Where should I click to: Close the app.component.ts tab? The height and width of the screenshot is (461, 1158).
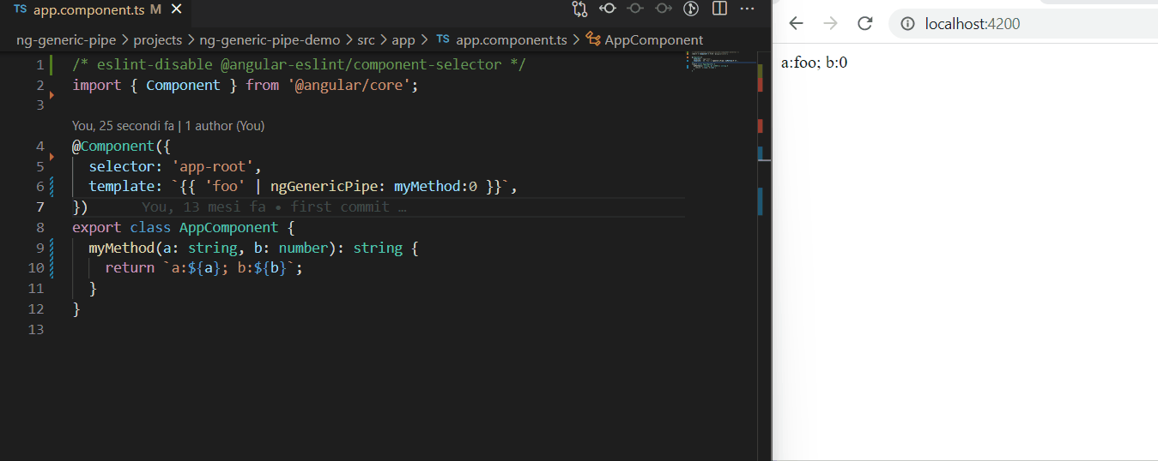click(x=177, y=10)
